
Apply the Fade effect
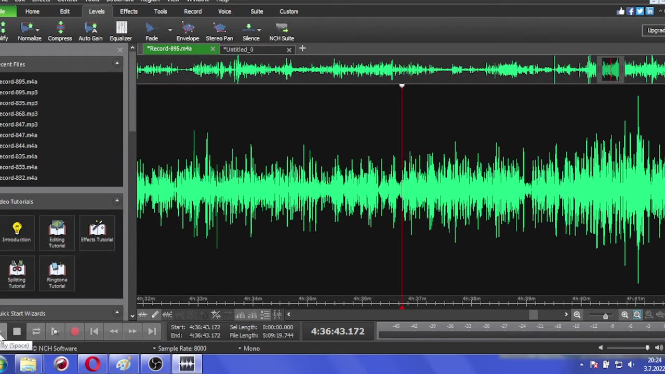tap(152, 31)
